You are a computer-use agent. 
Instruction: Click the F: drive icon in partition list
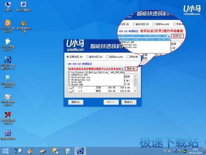click(x=70, y=91)
